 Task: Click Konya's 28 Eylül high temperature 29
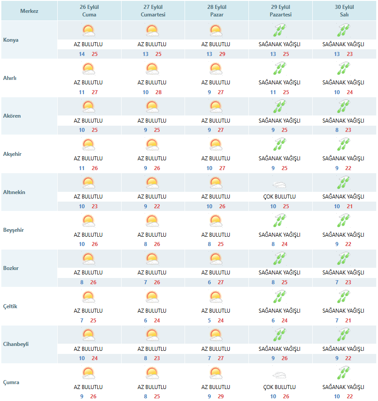point(222,54)
